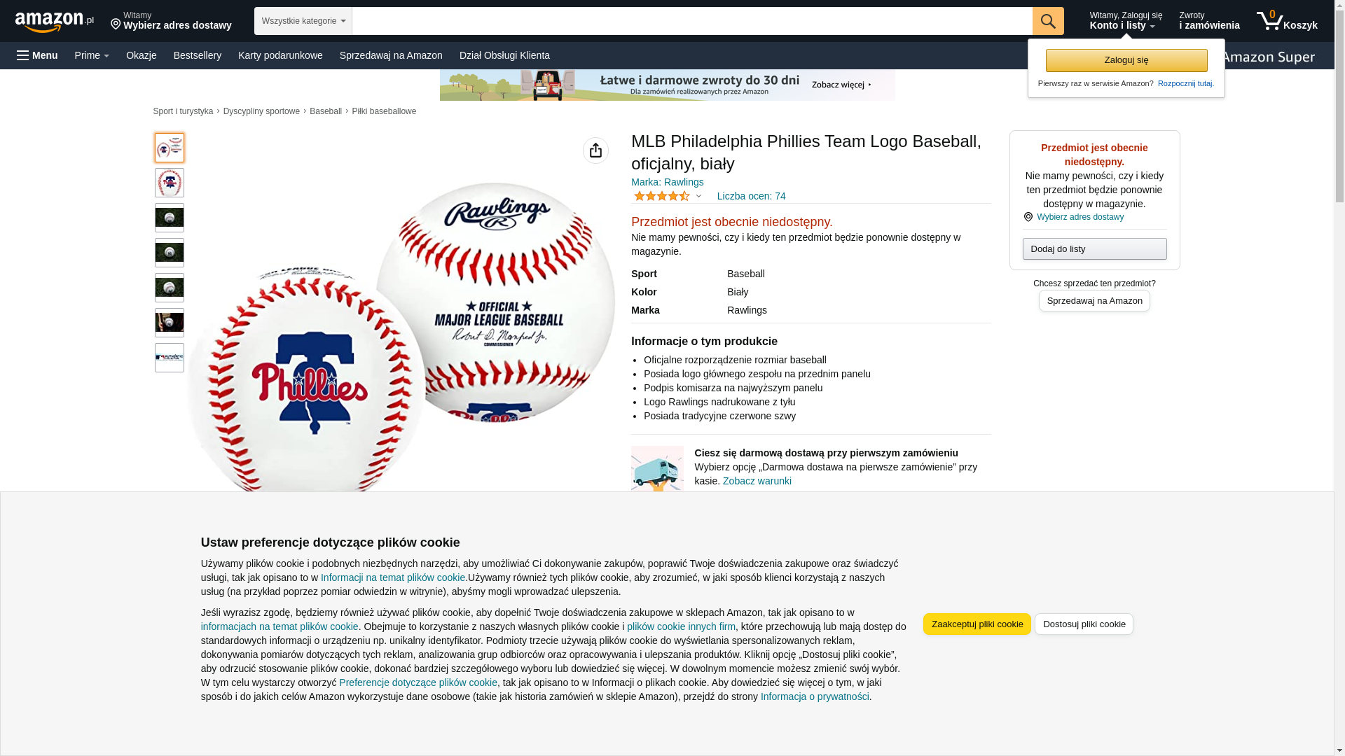Screen dimensions: 1345x756
Task: Click the location pin Wybierz adres dostawy
Action: pyautogui.click(x=1074, y=217)
